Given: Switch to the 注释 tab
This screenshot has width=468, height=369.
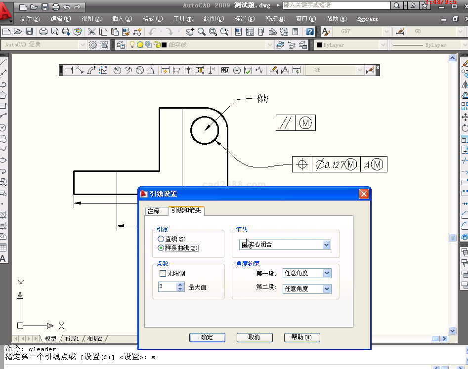Looking at the screenshot, I should point(153,211).
